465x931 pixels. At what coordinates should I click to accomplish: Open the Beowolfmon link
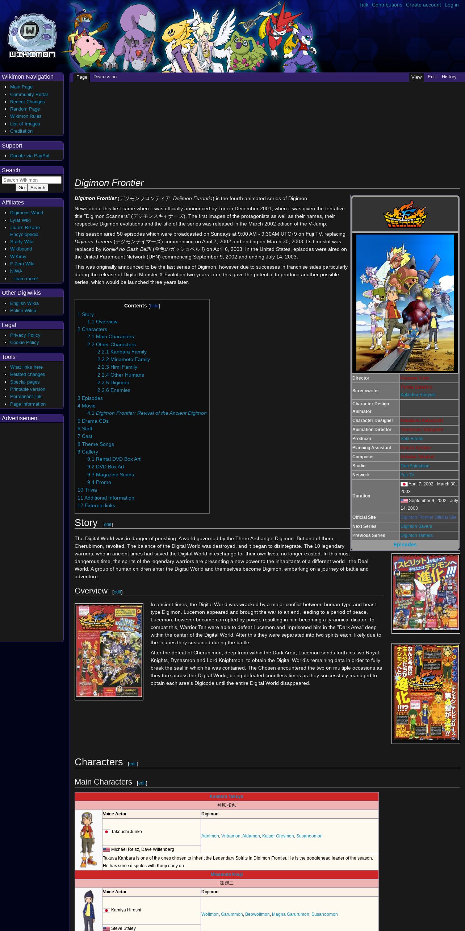tap(257, 914)
